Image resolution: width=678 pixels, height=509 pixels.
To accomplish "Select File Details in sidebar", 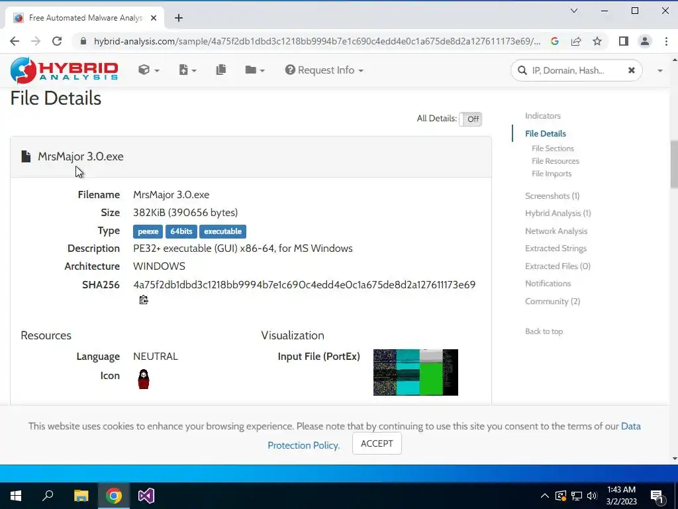I will coord(546,134).
